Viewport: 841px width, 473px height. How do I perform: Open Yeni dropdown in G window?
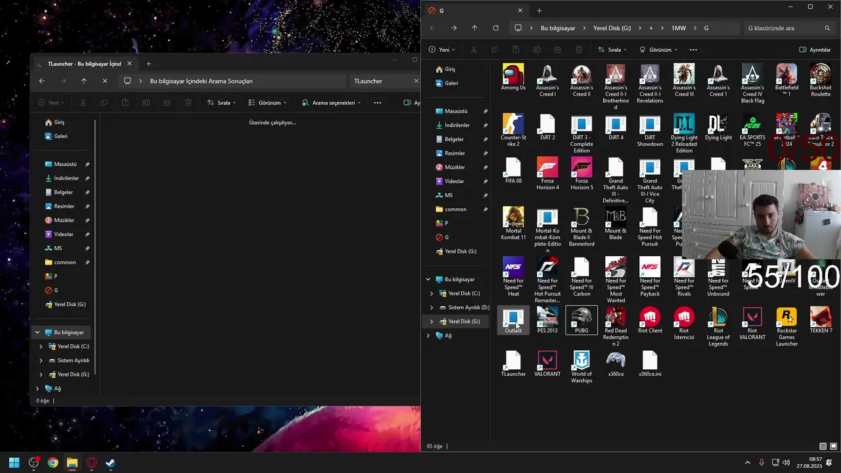pyautogui.click(x=442, y=50)
